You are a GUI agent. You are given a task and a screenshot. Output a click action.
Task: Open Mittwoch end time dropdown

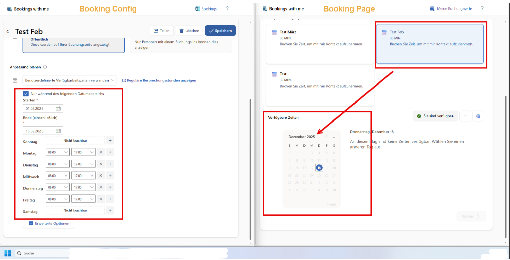point(83,175)
